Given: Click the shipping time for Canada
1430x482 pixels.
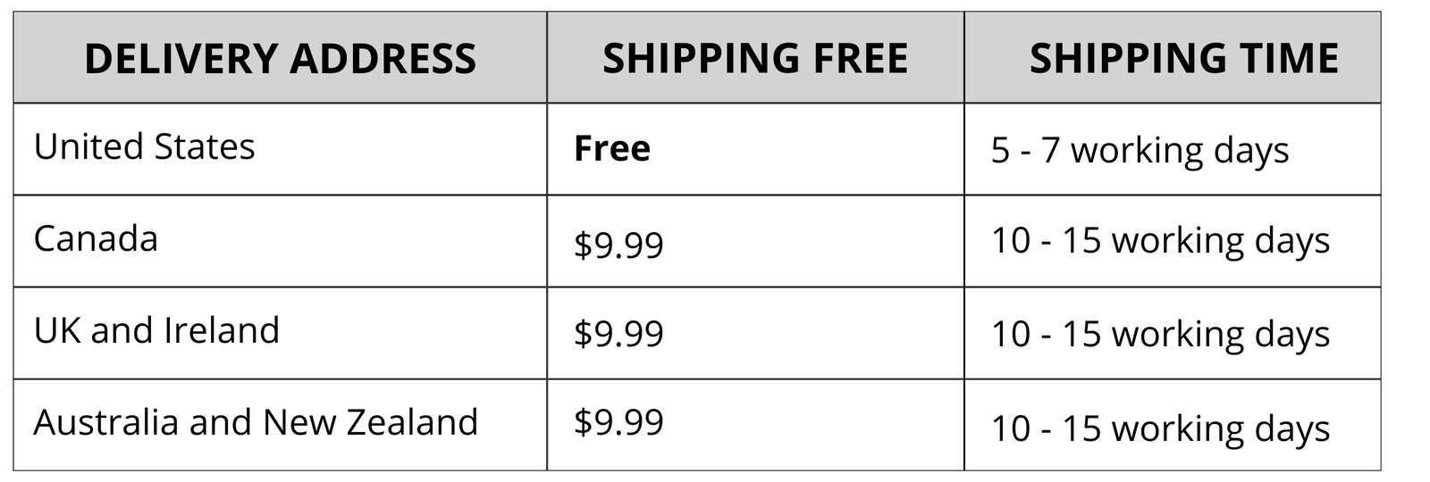Looking at the screenshot, I should (1160, 242).
